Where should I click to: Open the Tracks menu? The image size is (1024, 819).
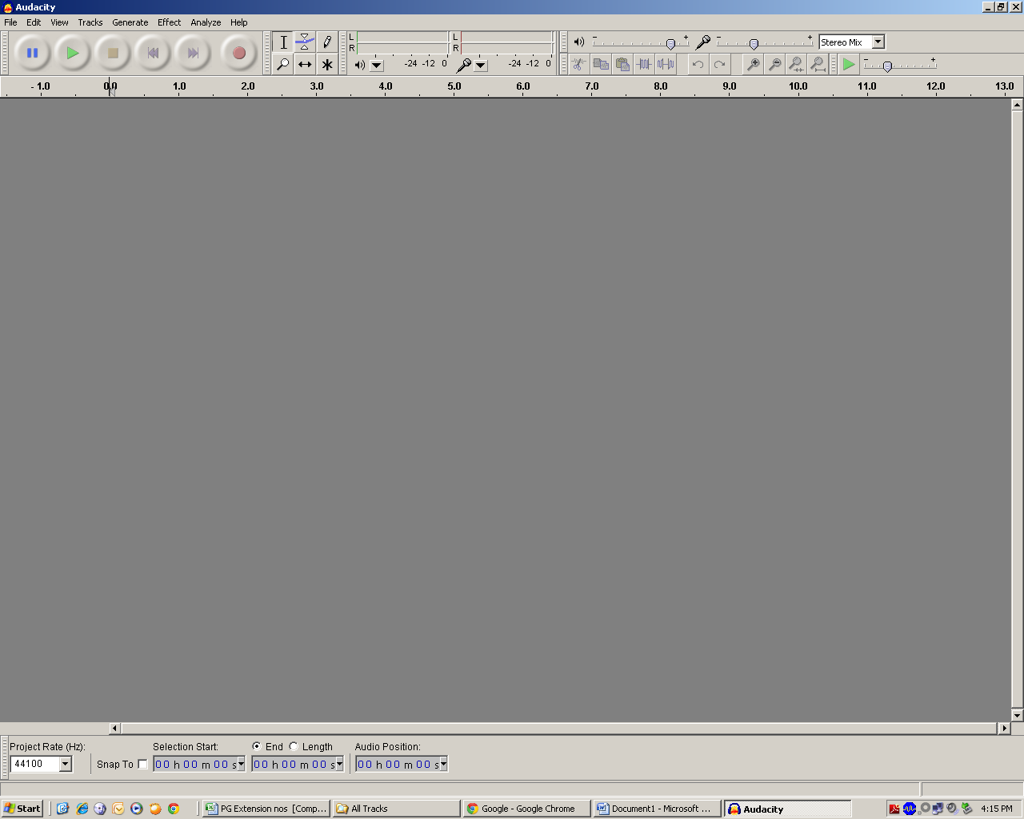pyautogui.click(x=90, y=22)
